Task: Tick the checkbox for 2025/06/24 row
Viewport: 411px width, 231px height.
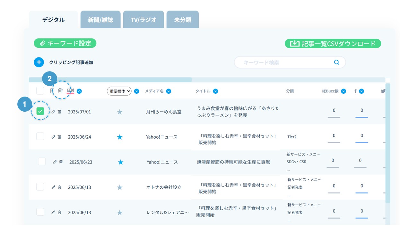Action: point(40,136)
